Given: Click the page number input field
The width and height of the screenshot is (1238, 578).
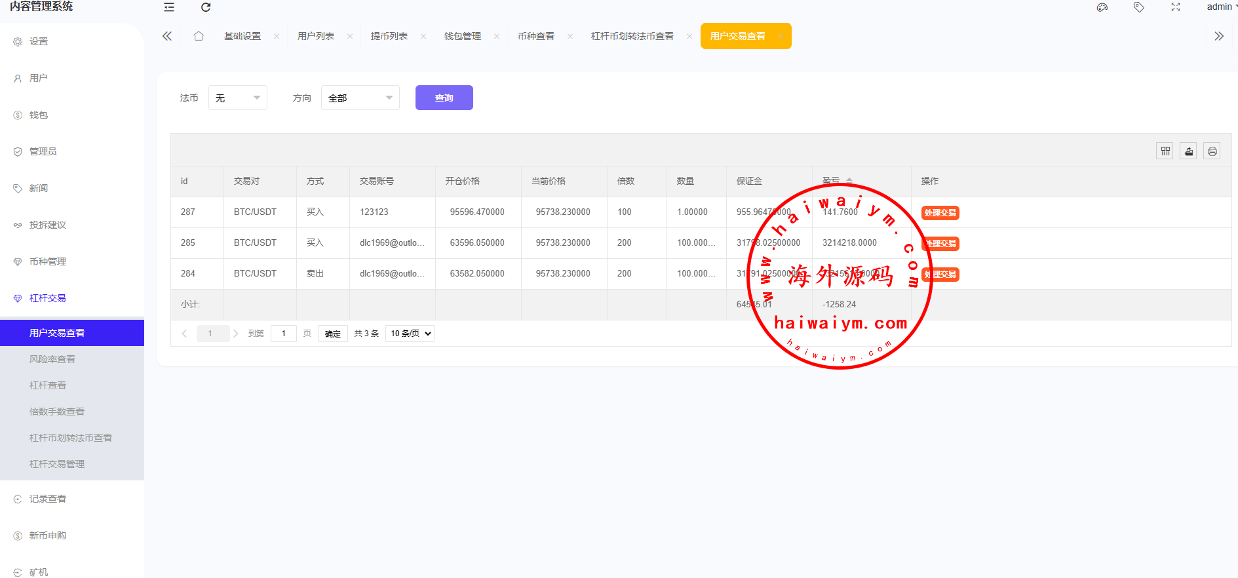Looking at the screenshot, I should pyautogui.click(x=284, y=334).
